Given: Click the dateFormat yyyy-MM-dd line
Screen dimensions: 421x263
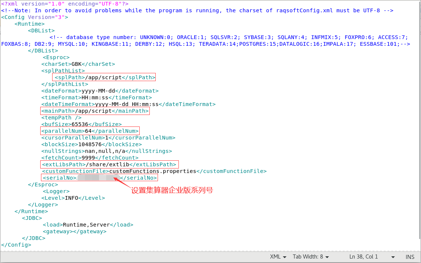Looking at the screenshot, I should (x=100, y=91).
